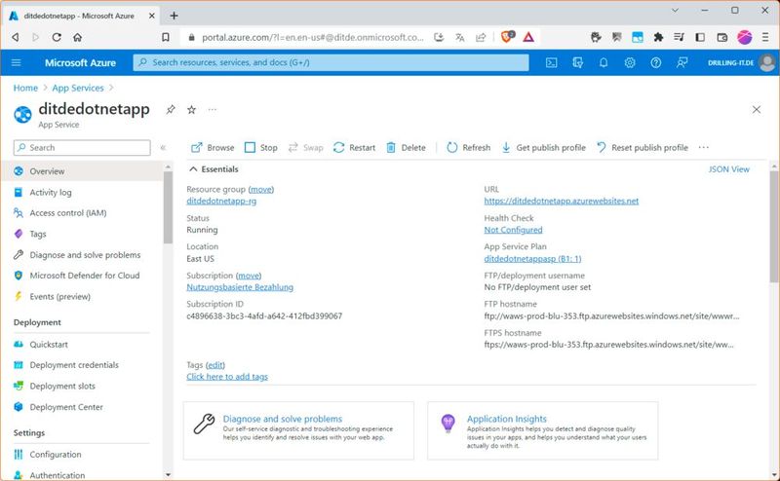
Task: Focus the Azure global search bar
Action: 331,62
